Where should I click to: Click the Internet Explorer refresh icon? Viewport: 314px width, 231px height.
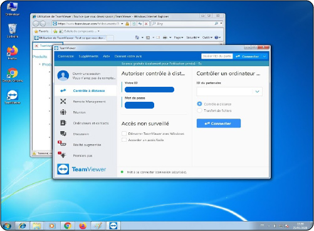140,24
